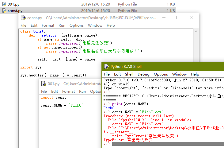The height and width of the screenshot is (148, 224).
Task: Close the const.py editor window
Action: coord(192,18)
